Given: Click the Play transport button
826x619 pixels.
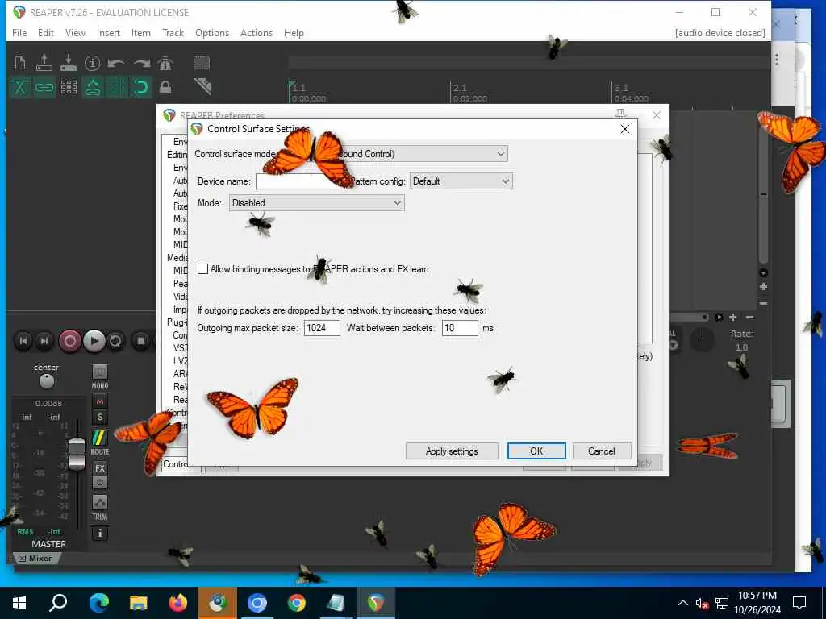Looking at the screenshot, I should (94, 341).
